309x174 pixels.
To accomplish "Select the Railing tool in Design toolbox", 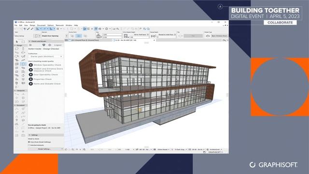I will pos(23,60).
